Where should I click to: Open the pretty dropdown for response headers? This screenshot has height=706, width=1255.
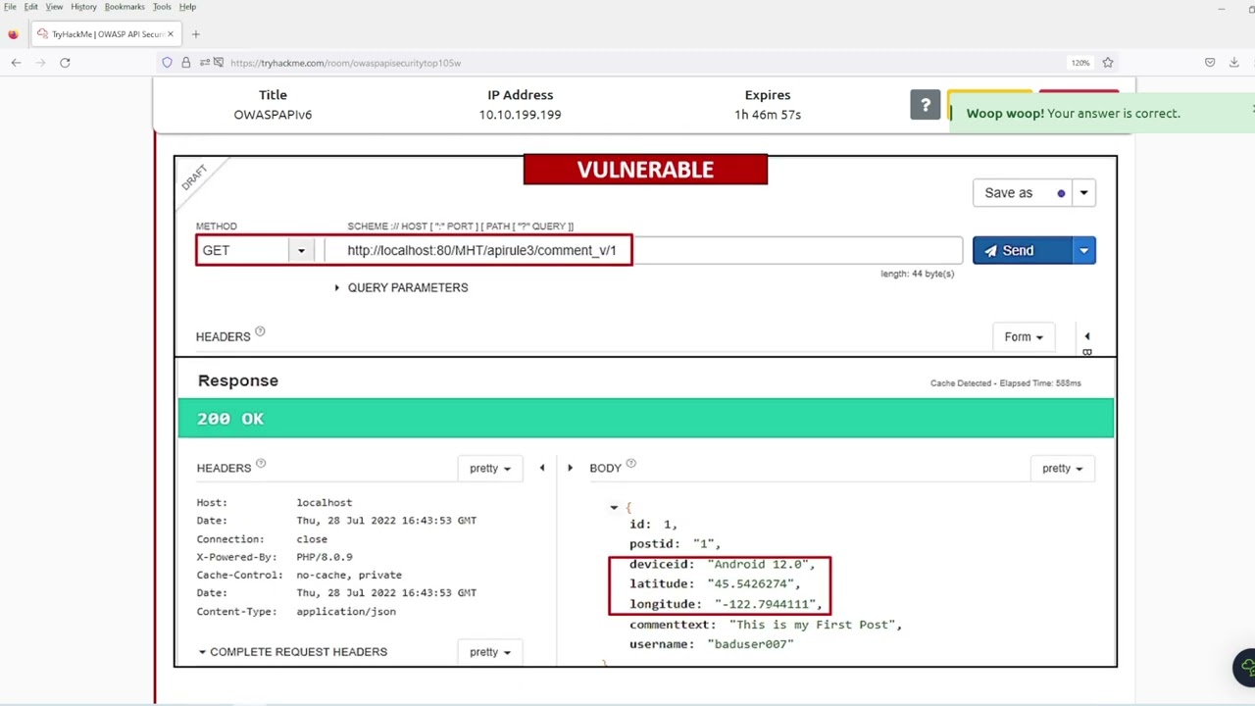tap(489, 468)
